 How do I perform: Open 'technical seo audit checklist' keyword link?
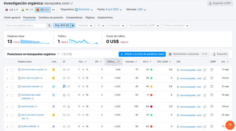tap(31, 97)
